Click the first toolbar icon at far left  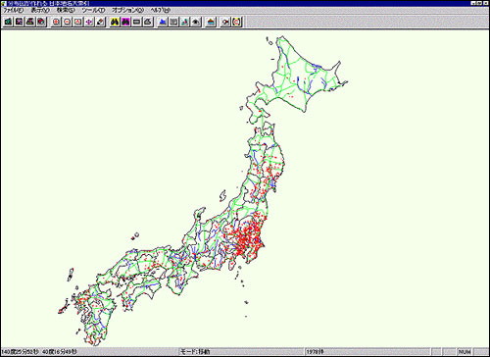pos(9,22)
